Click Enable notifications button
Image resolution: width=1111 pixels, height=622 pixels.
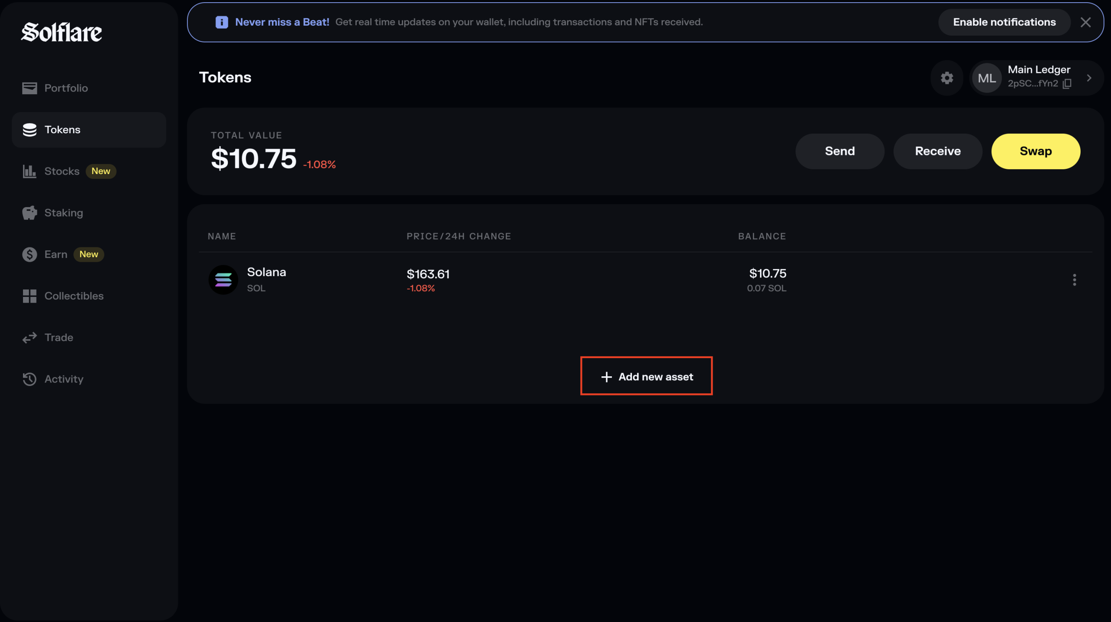tap(1004, 22)
